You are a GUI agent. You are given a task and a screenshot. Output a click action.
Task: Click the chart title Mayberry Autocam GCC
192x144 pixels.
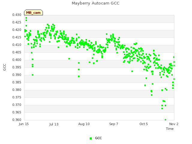[95, 3]
